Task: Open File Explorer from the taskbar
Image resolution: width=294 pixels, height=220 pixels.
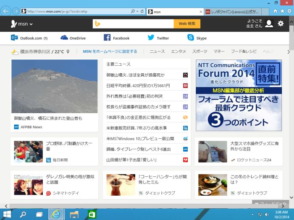Action: pos(74,214)
